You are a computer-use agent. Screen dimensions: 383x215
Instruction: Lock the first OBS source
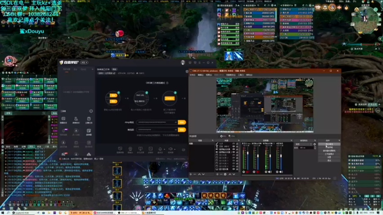tap(237, 144)
